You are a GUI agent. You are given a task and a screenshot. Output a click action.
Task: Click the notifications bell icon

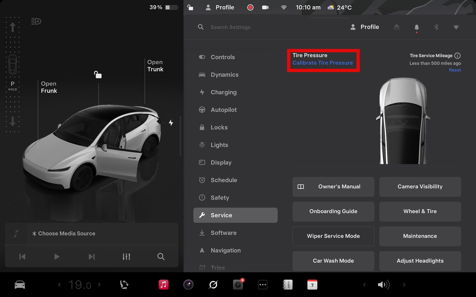(416, 27)
